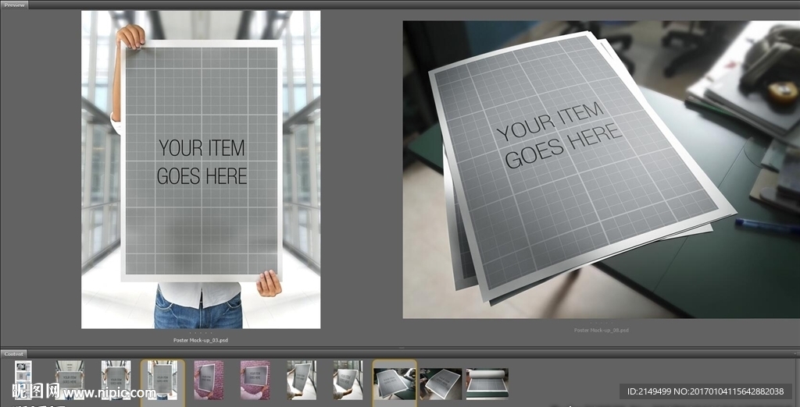Select the Content panel tab

point(13,354)
